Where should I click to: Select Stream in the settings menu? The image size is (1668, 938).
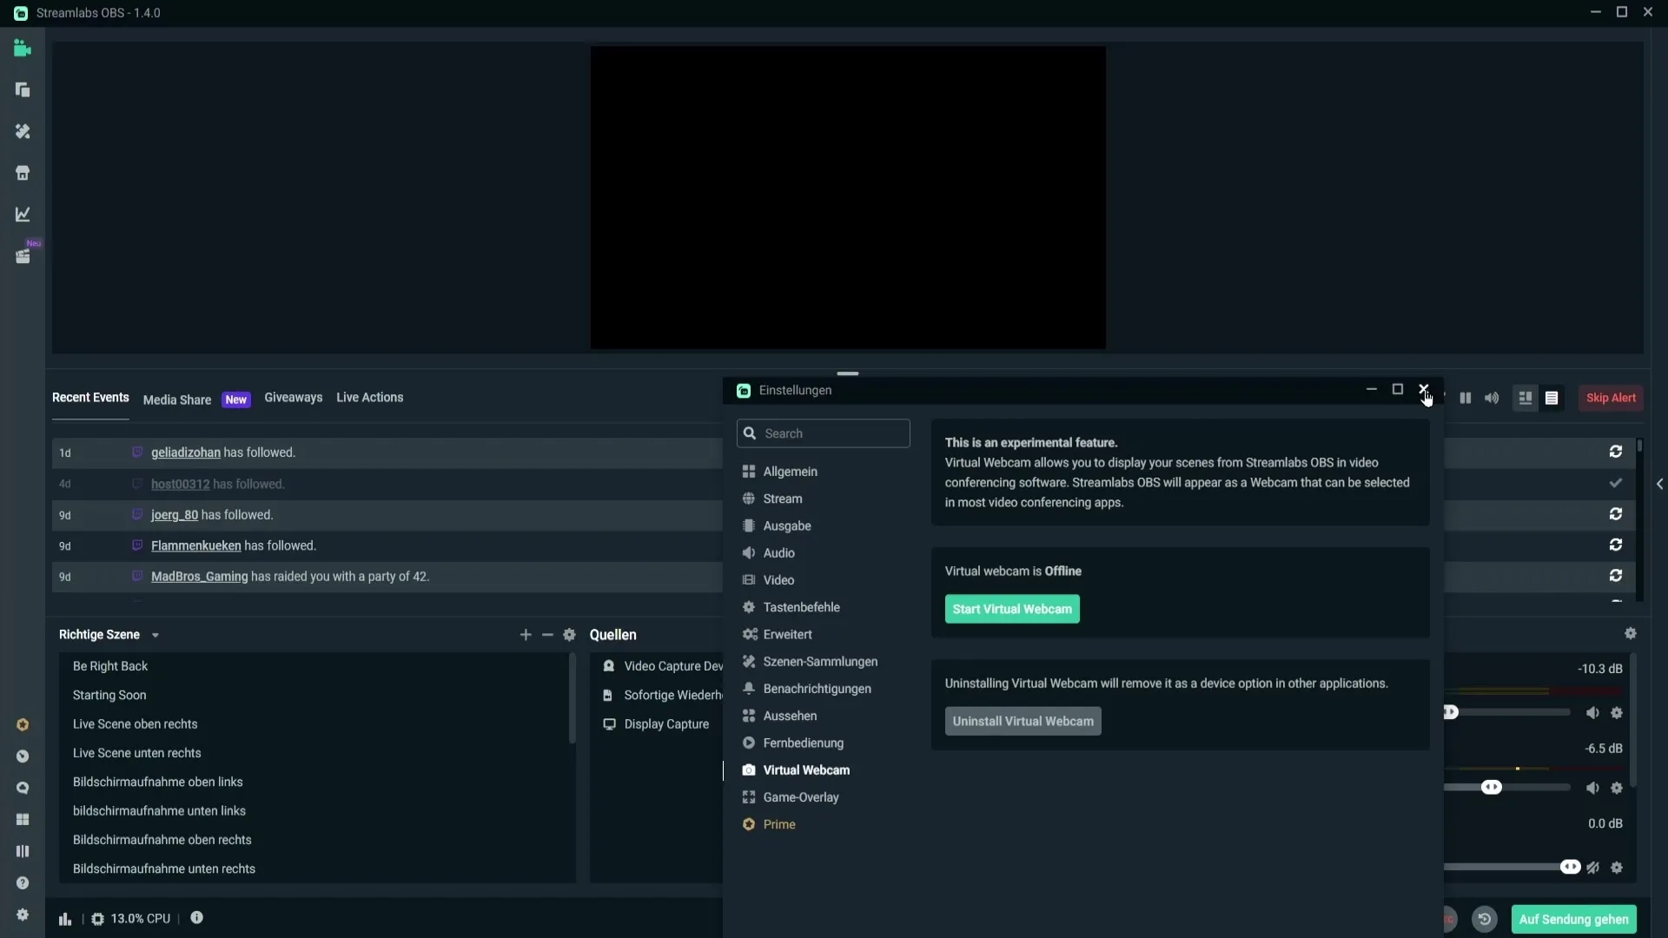click(782, 499)
